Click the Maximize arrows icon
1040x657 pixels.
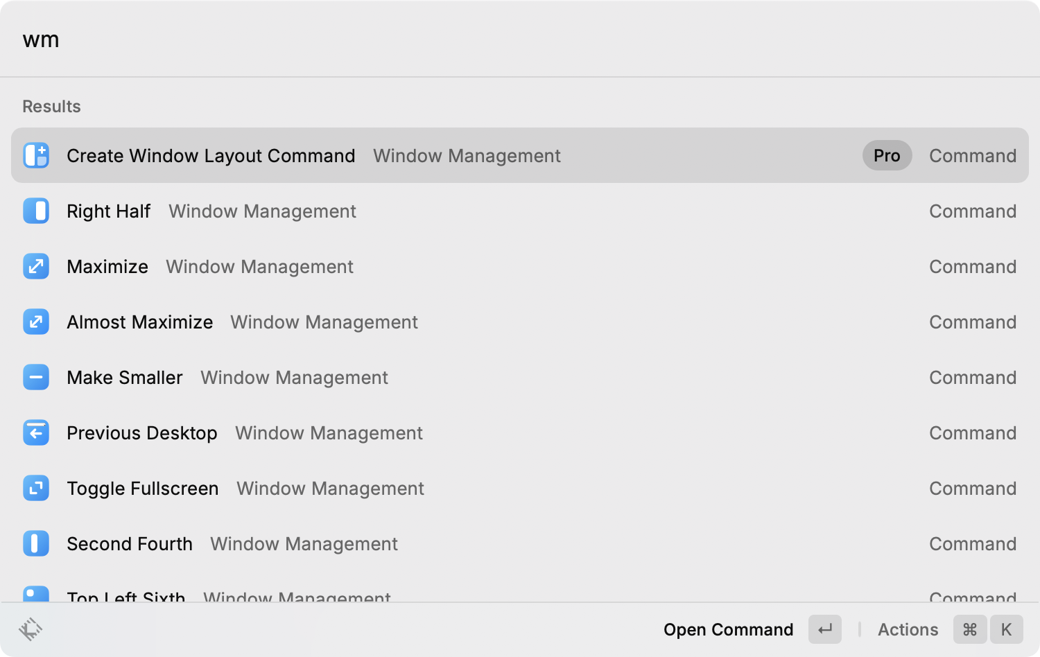[x=35, y=266]
